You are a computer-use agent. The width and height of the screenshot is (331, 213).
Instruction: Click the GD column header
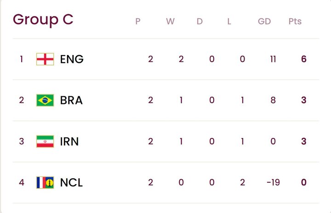click(x=264, y=22)
